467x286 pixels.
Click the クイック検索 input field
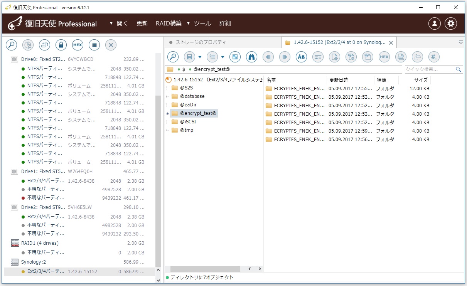tap(429, 69)
